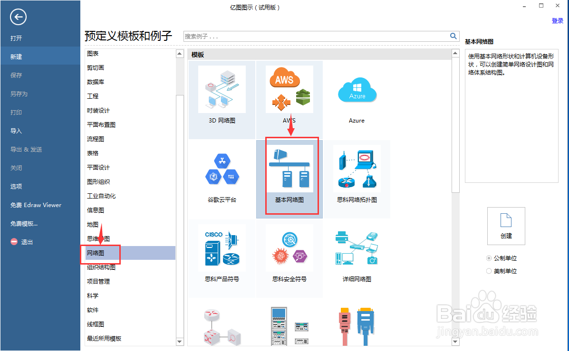Select the 平面设计 category
The image size is (569, 351).
(98, 167)
